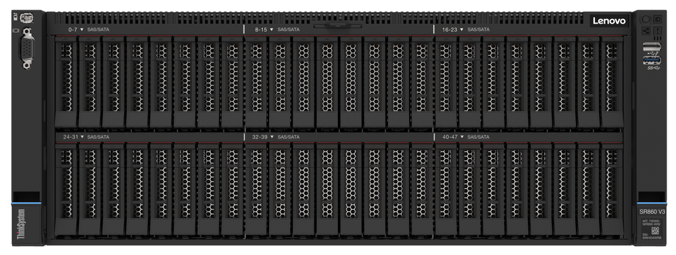Screen dimensions: 676x255
Task: Click the Lenovo logo badge
Action: point(609,21)
